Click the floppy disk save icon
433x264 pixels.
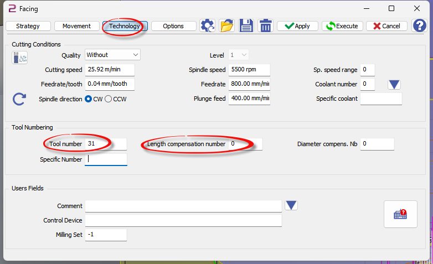[x=246, y=25]
